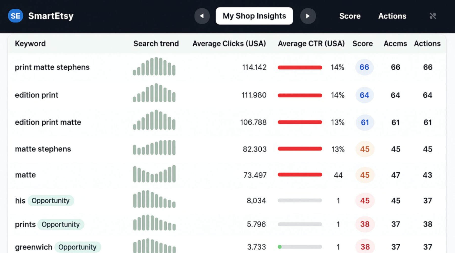Click the Opportunity badge next to greenwich
This screenshot has height=253, width=455.
tap(77, 247)
